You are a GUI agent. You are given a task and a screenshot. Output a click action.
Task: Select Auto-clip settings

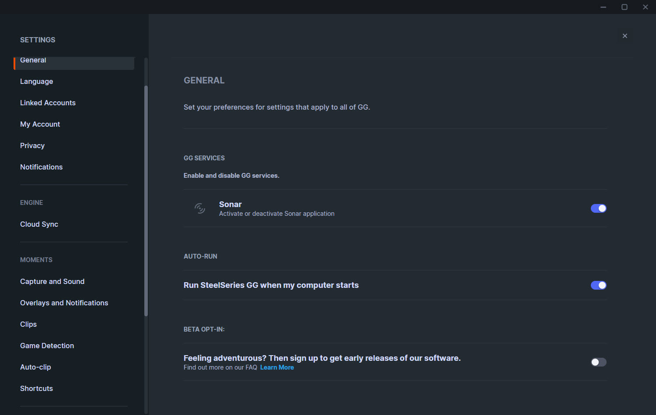click(35, 367)
